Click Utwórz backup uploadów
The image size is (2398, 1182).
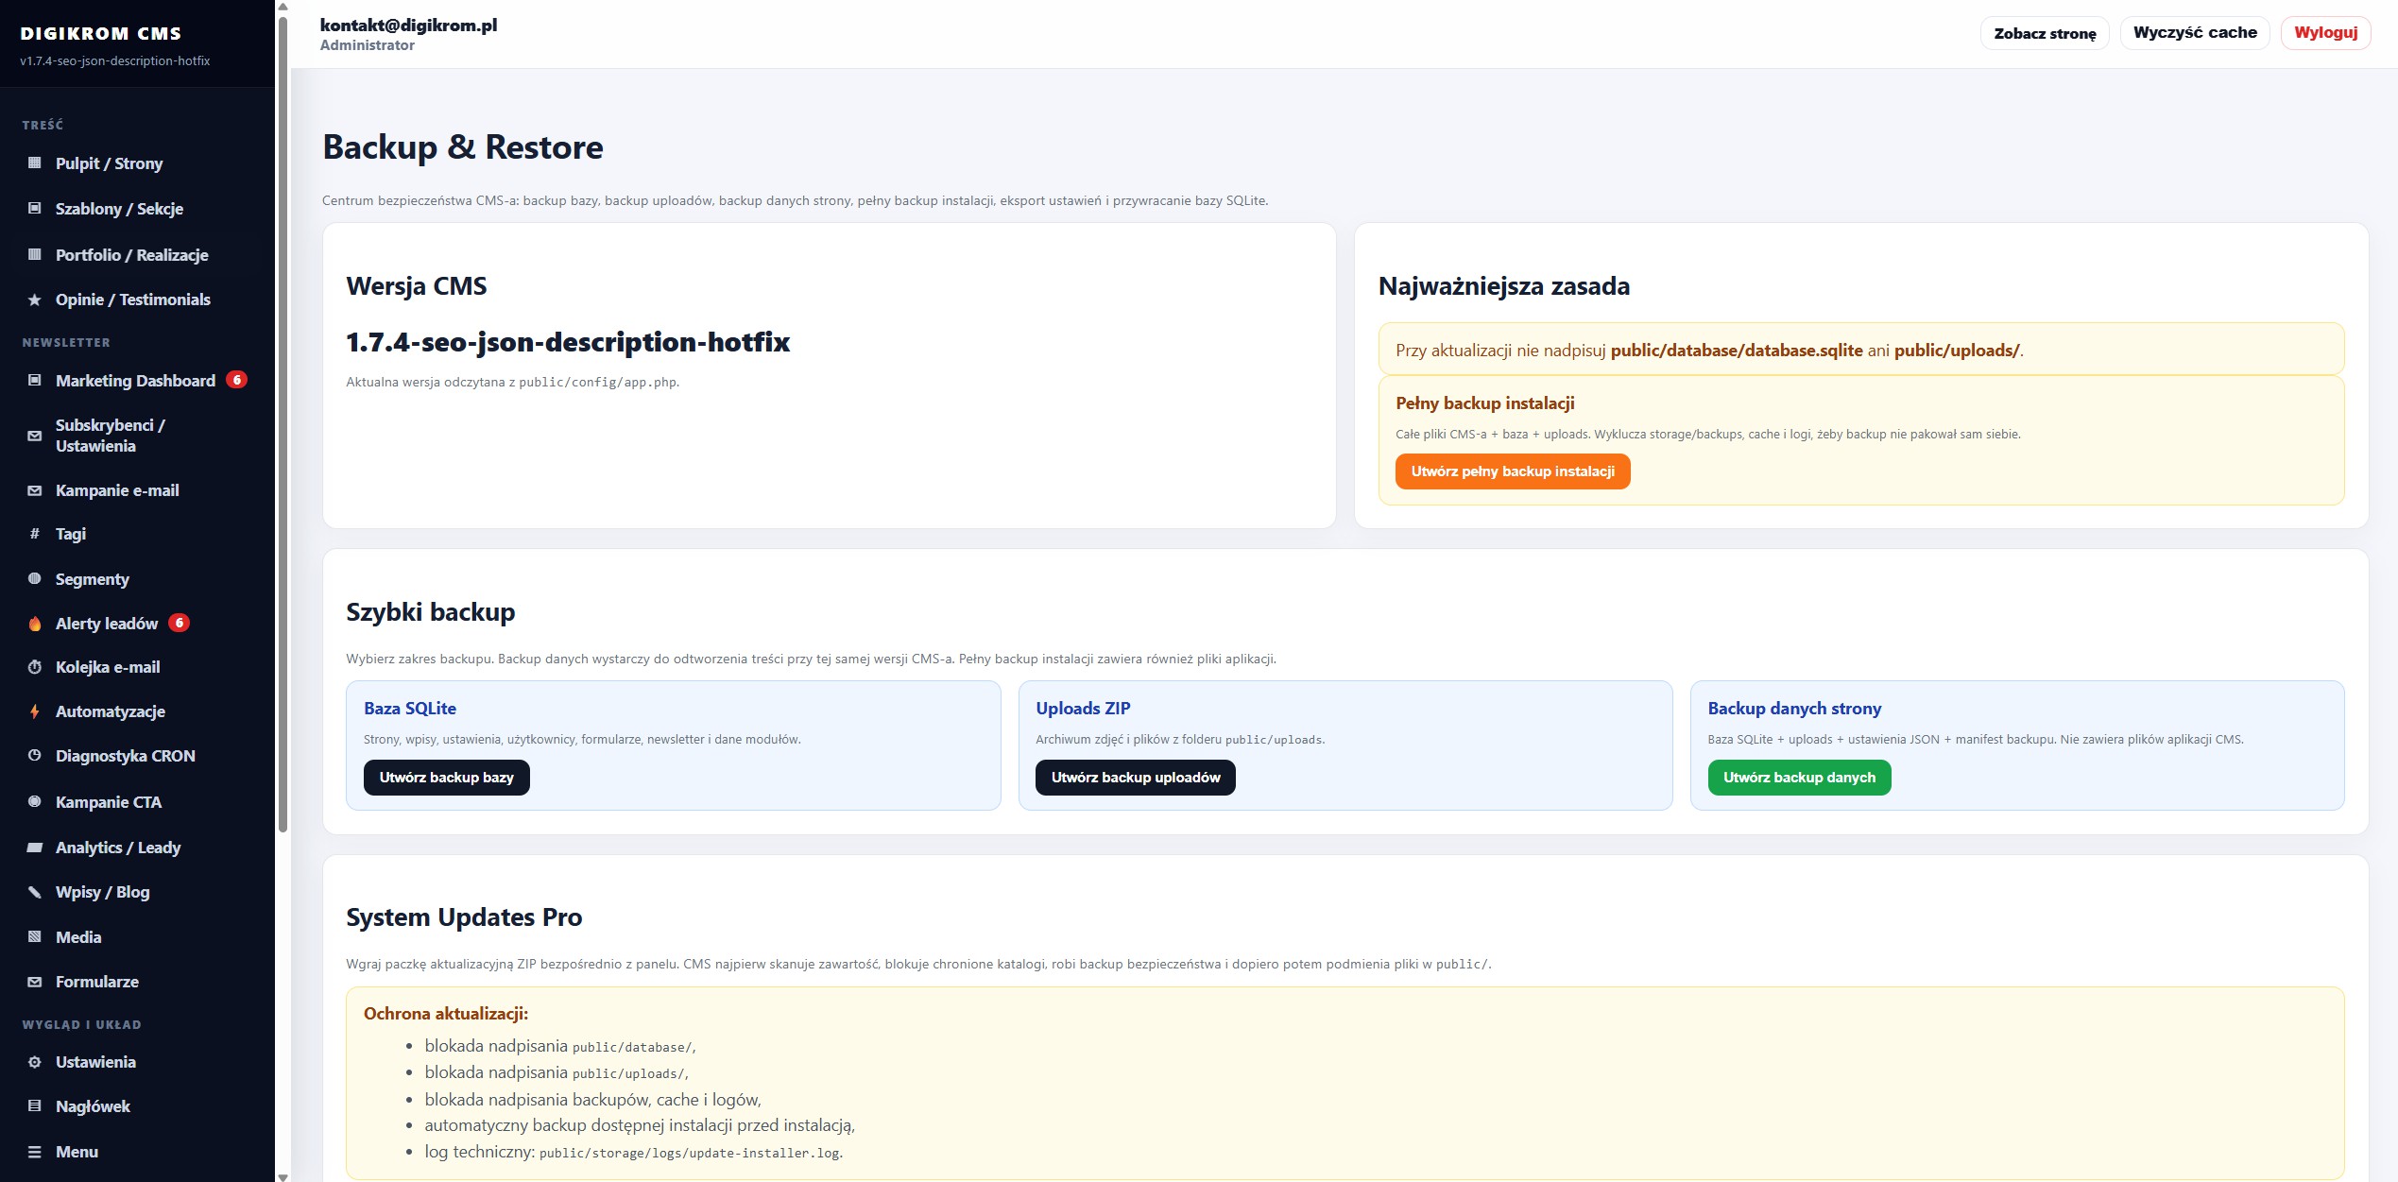tap(1136, 778)
